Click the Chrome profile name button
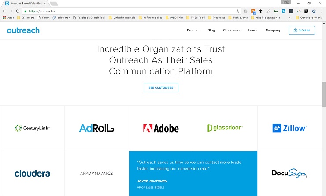Viewport: 326px width, 196px height. (x=286, y=2)
